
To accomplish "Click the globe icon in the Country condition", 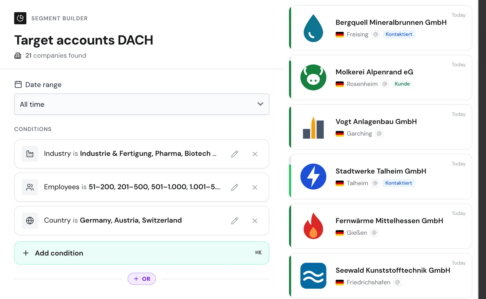I will pyautogui.click(x=30, y=221).
